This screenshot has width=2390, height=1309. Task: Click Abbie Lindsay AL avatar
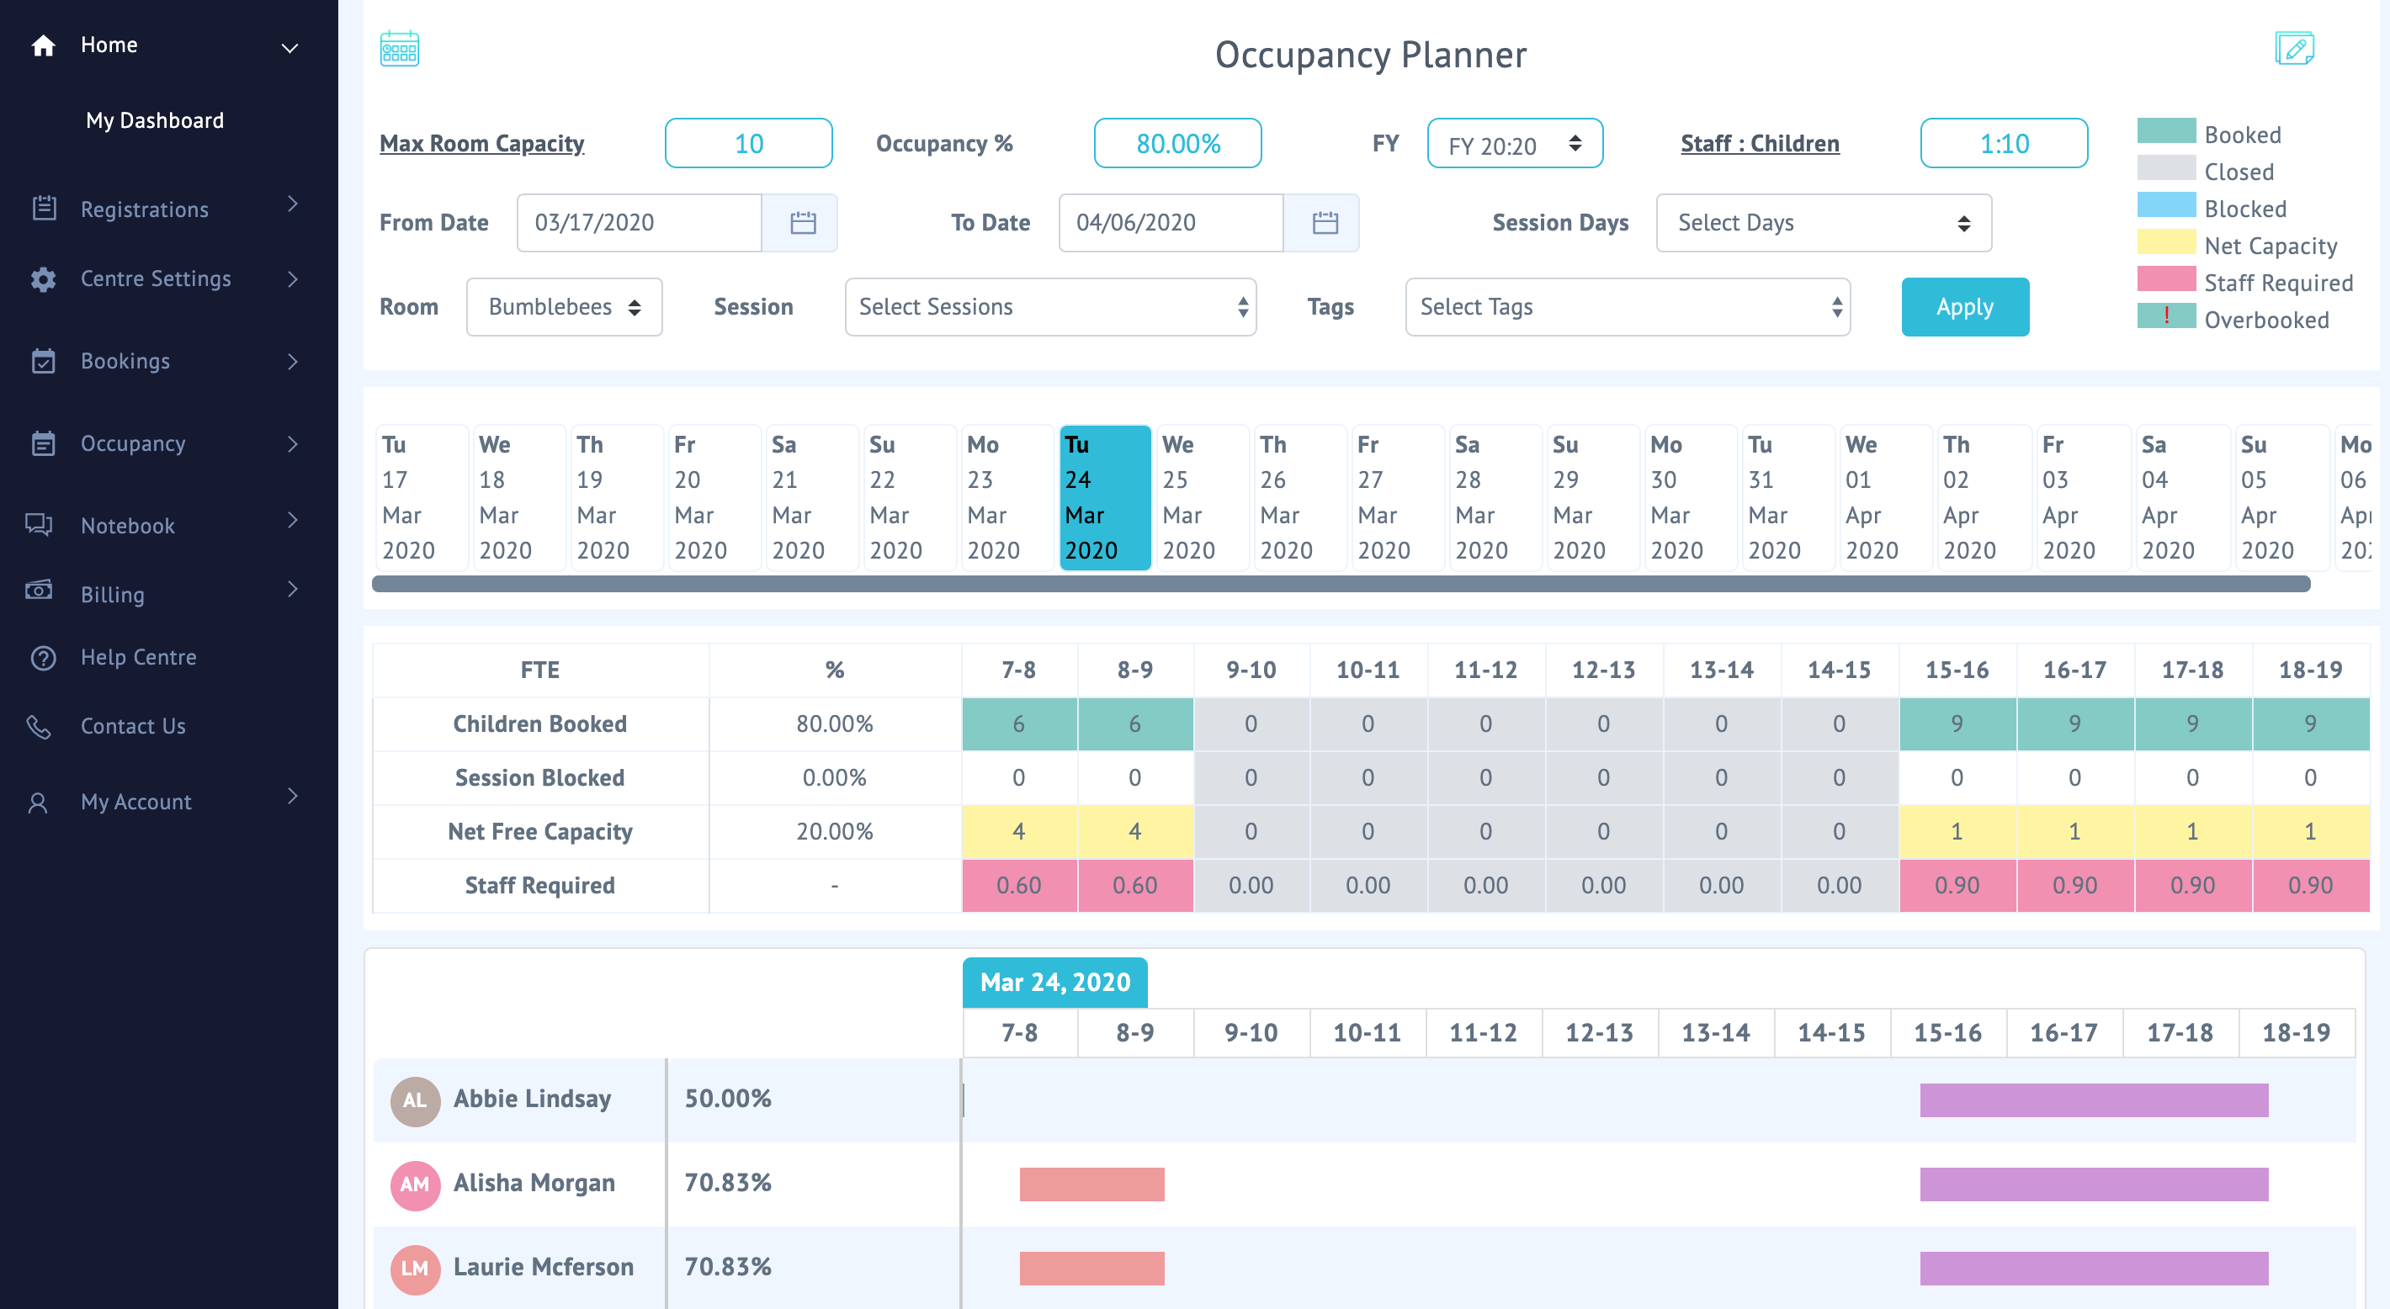click(415, 1100)
